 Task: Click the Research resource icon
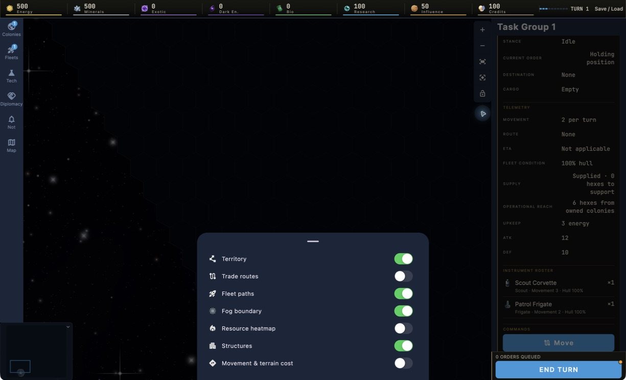click(347, 8)
